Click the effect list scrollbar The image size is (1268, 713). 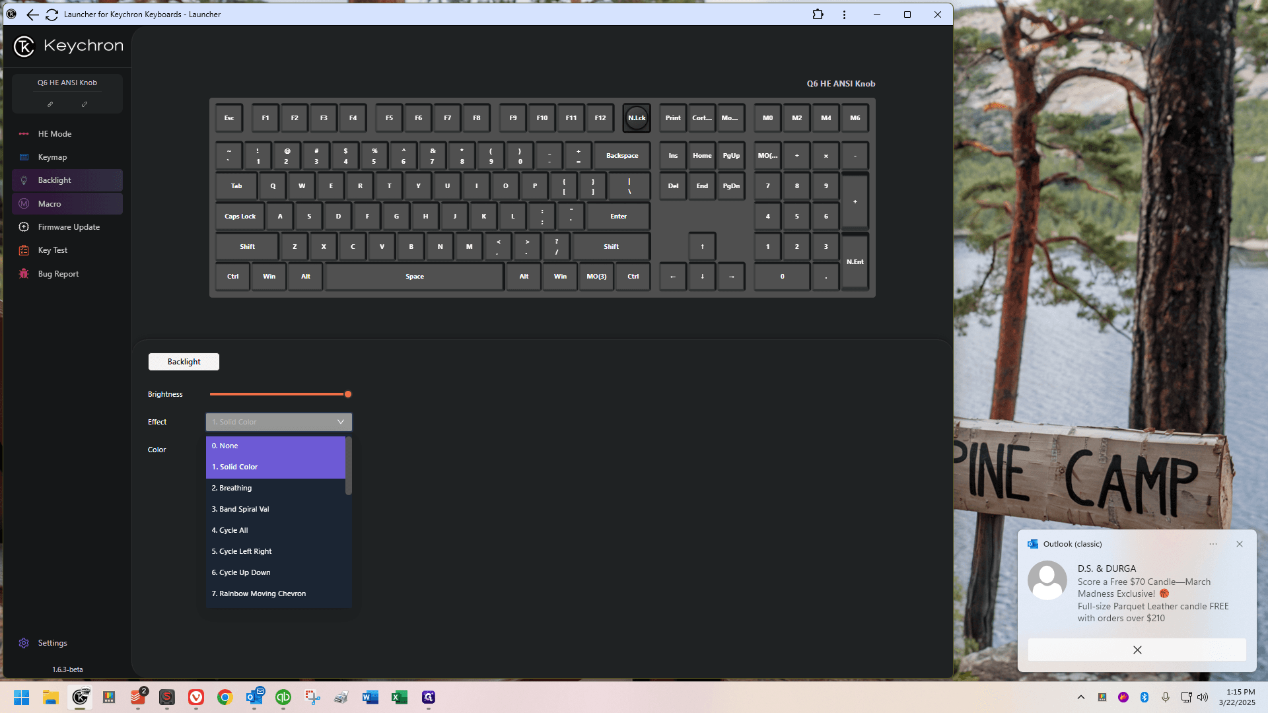pyautogui.click(x=349, y=465)
